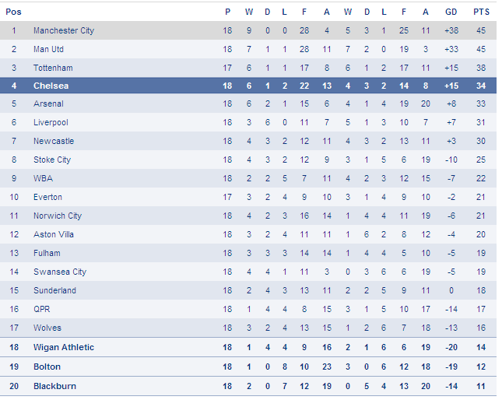Click the PTS column header
Image resolution: width=502 pixels, height=400 pixels.
[481, 12]
